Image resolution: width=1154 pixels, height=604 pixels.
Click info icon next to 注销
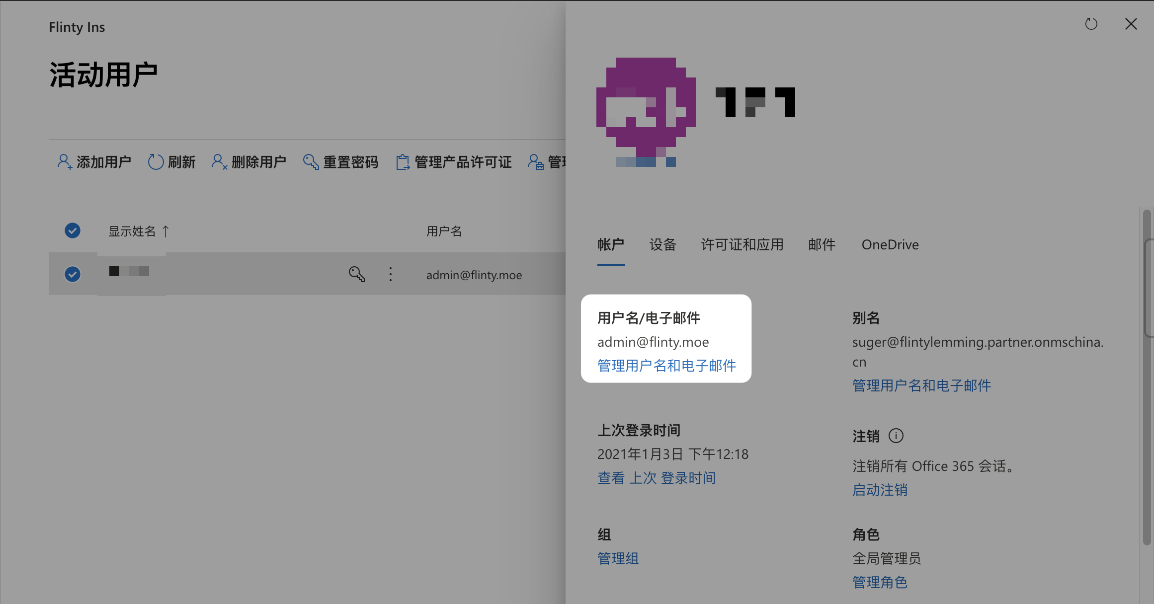click(896, 436)
